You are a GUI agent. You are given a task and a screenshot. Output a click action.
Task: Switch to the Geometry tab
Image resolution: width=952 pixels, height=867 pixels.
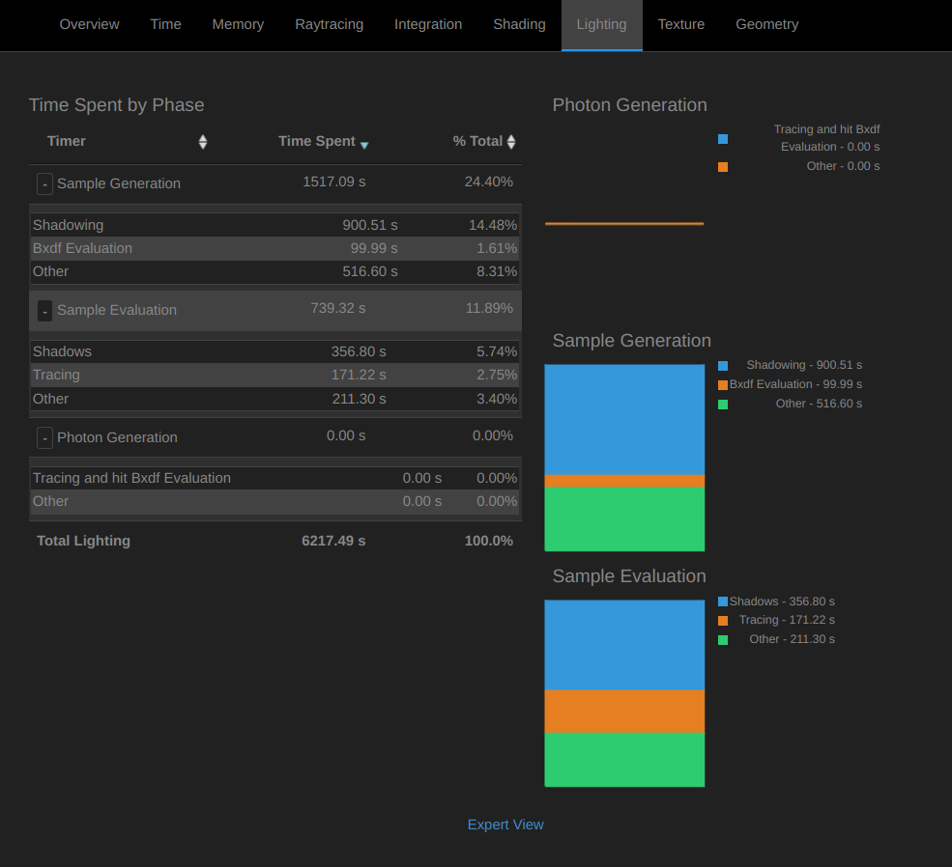coord(766,24)
